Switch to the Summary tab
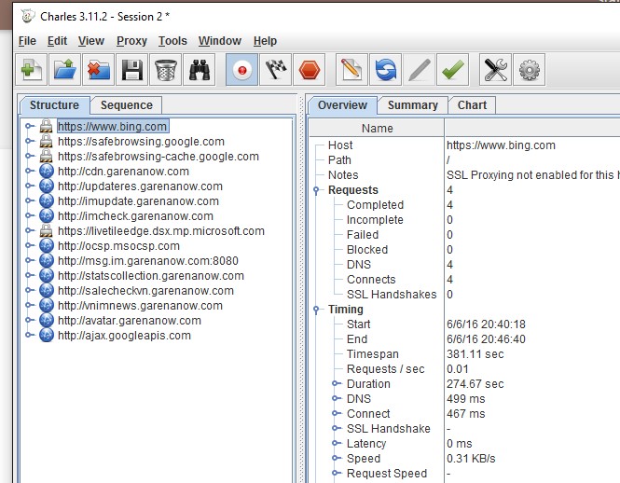 click(412, 105)
